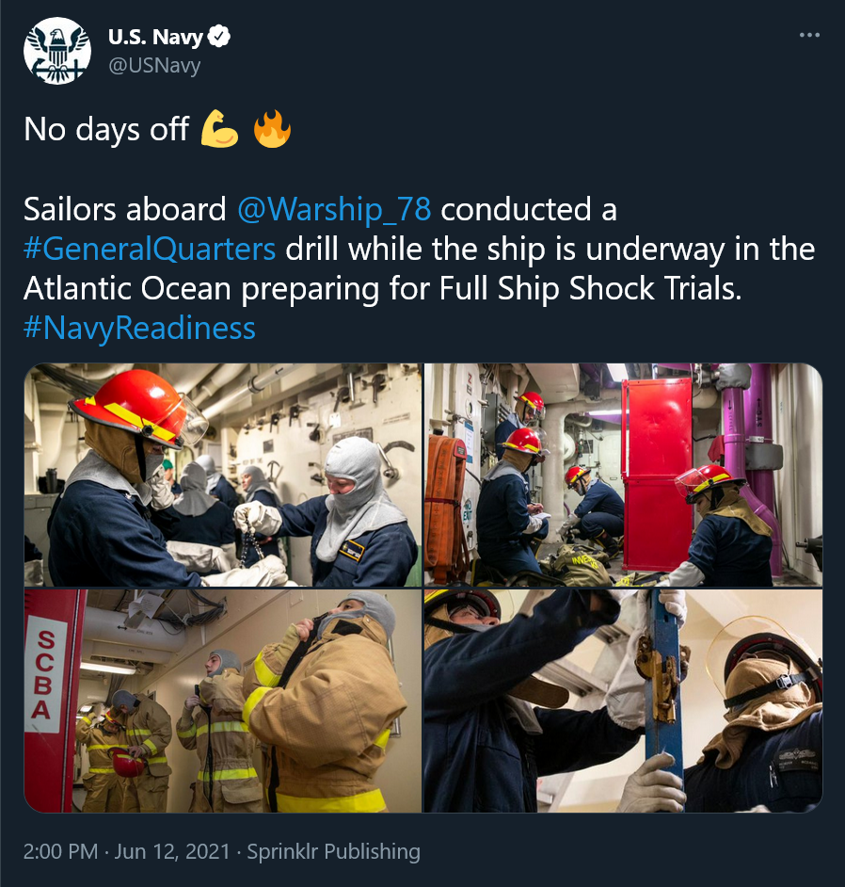This screenshot has height=887, width=845.
Task: Open the @USNavy handle link
Action: click(154, 65)
